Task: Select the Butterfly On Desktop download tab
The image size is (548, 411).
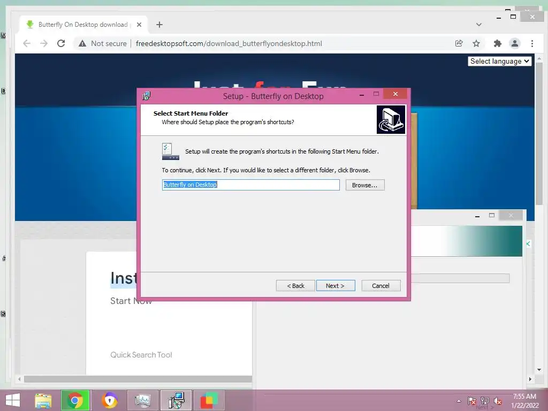Action: coord(83,25)
